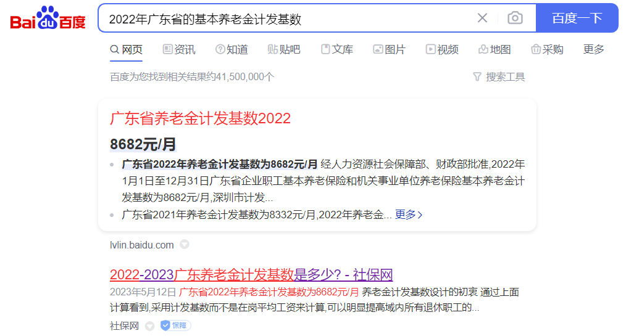Expand dropdown beside lvlin.baidu.com

(185, 244)
